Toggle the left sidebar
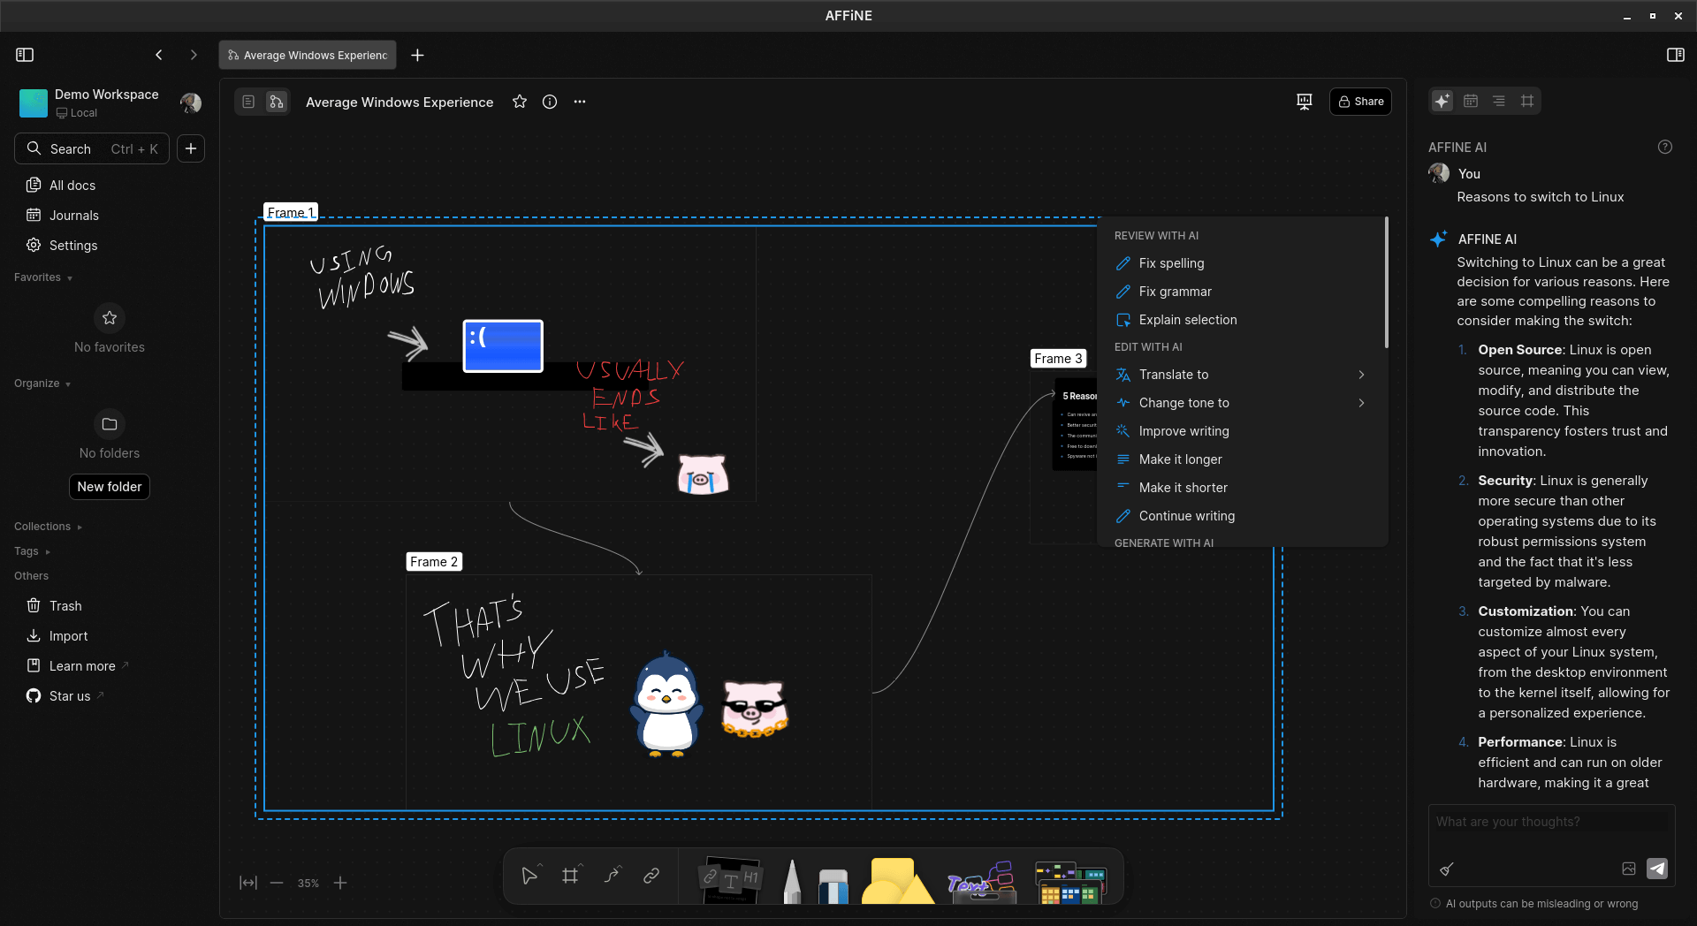 tap(25, 55)
